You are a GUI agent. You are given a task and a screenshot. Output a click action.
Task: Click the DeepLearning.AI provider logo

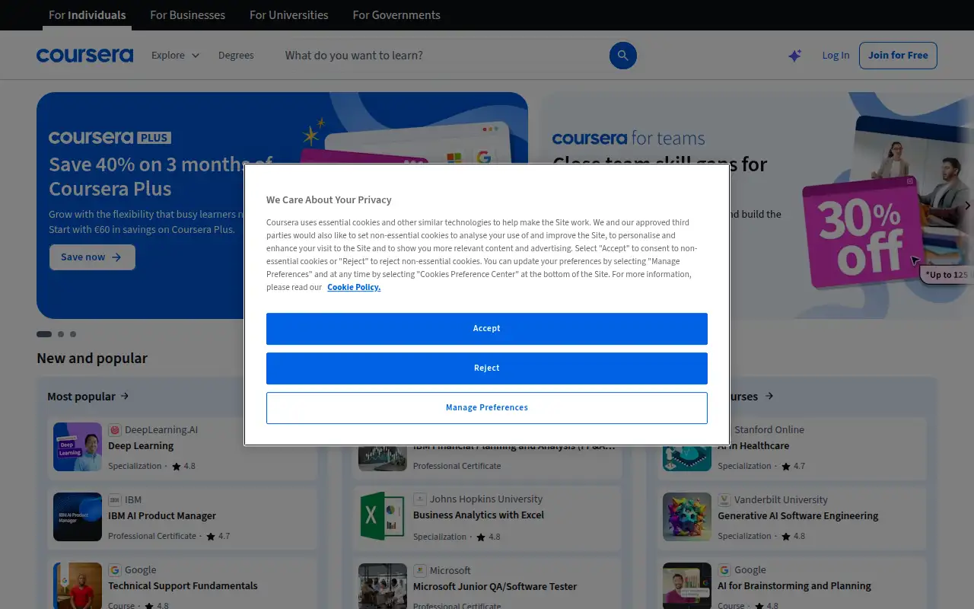click(115, 430)
